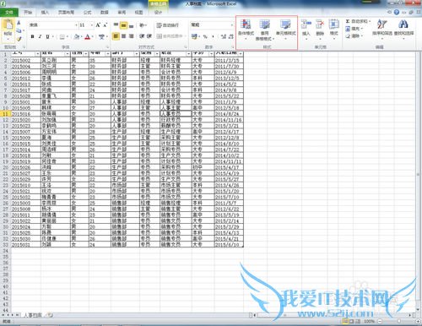Image resolution: width=422 pixels, height=326 pixels.
Task: Click the Fill Color paint bucket
Action: tap(77, 37)
